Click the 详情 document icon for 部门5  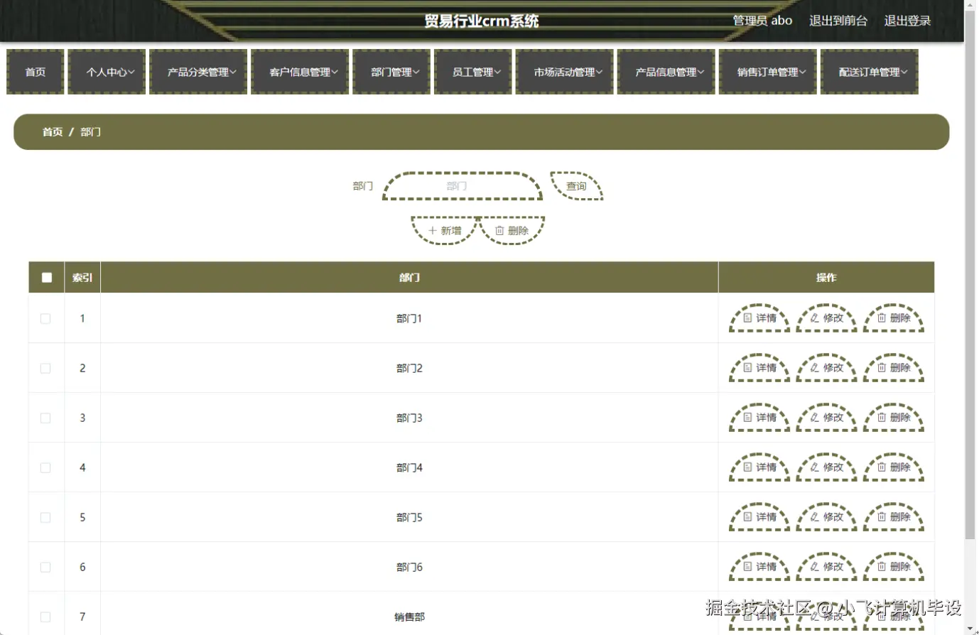coord(747,517)
